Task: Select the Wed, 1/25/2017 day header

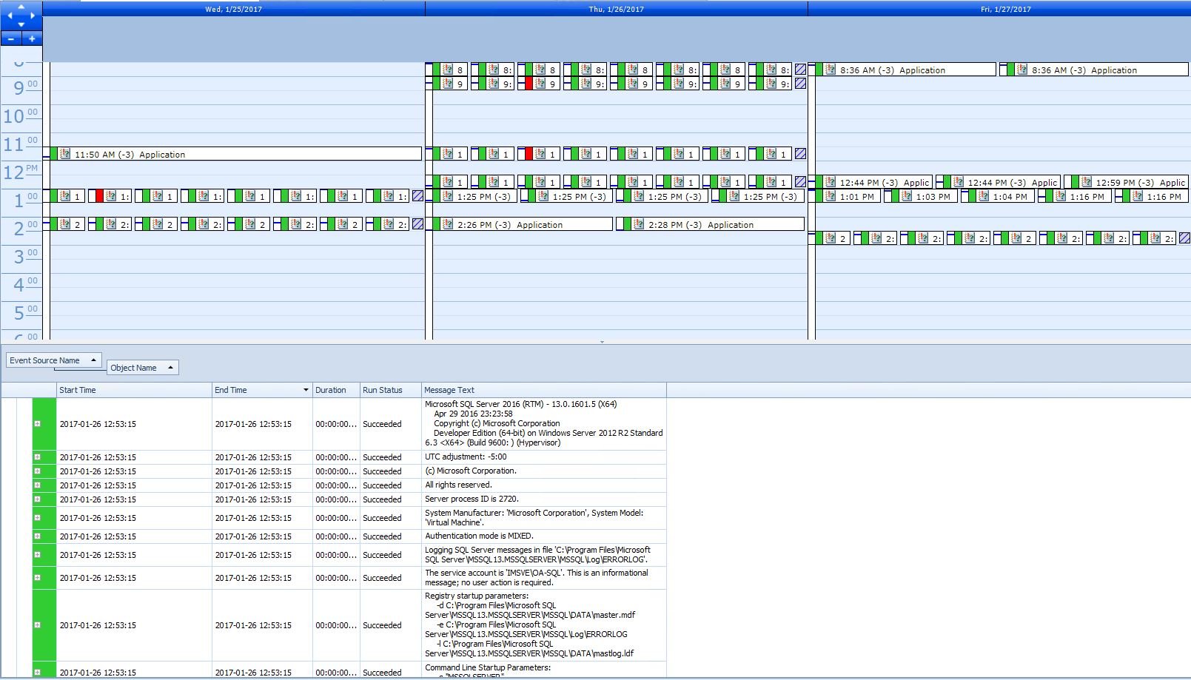Action: [234, 9]
